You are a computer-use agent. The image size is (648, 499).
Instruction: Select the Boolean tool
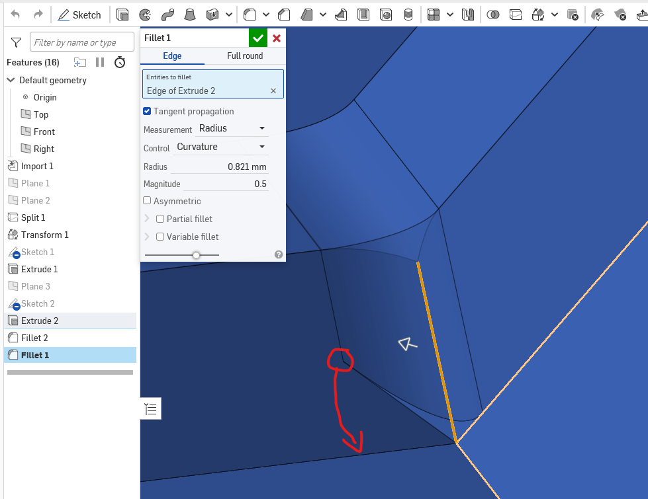pos(493,15)
